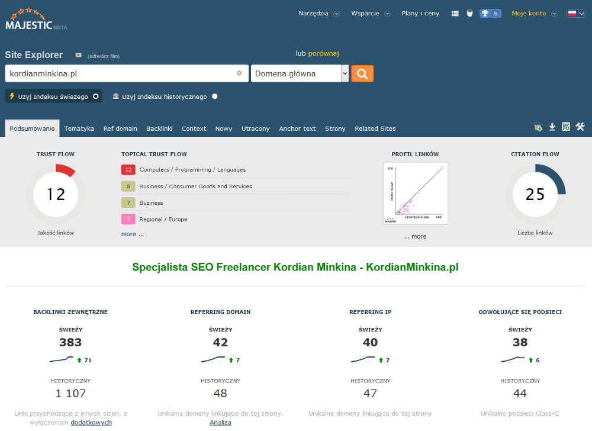Select the Użyj Indeksu historycznego radio button

(x=214, y=97)
